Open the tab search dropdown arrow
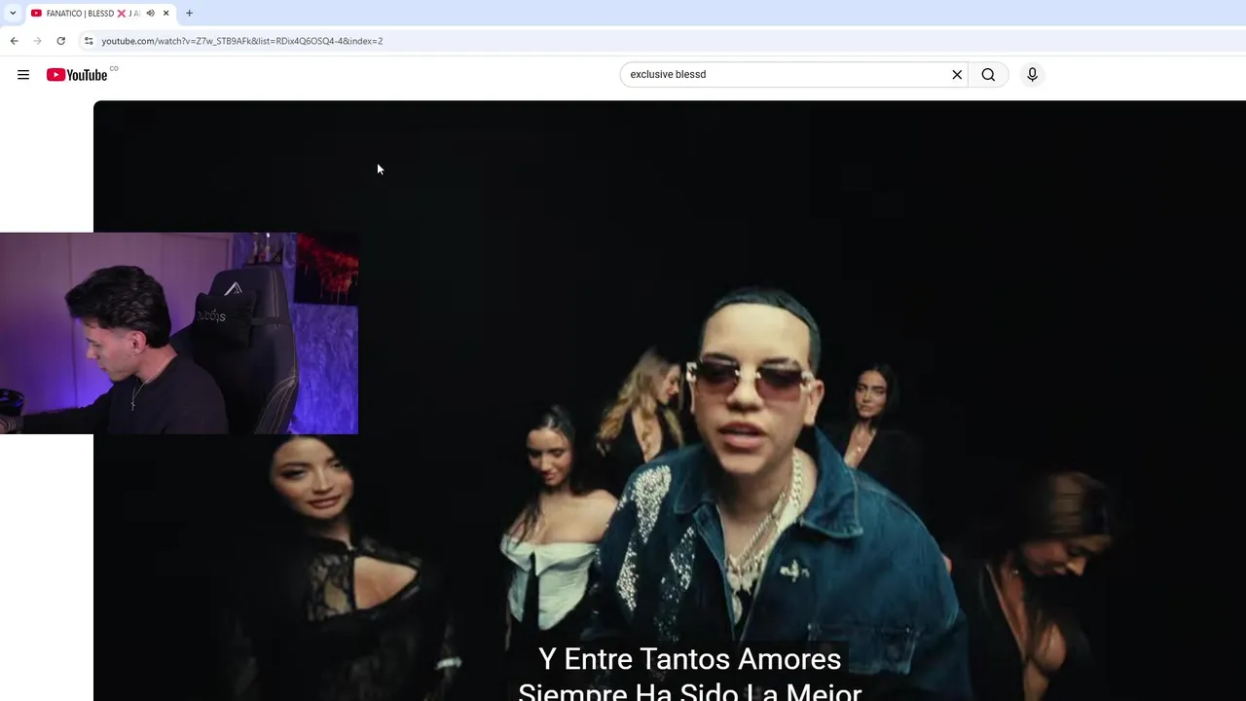1246x701 pixels. [x=13, y=14]
